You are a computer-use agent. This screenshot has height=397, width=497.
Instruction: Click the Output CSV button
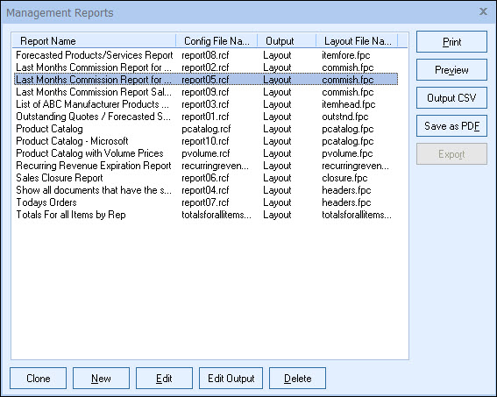[x=451, y=98]
